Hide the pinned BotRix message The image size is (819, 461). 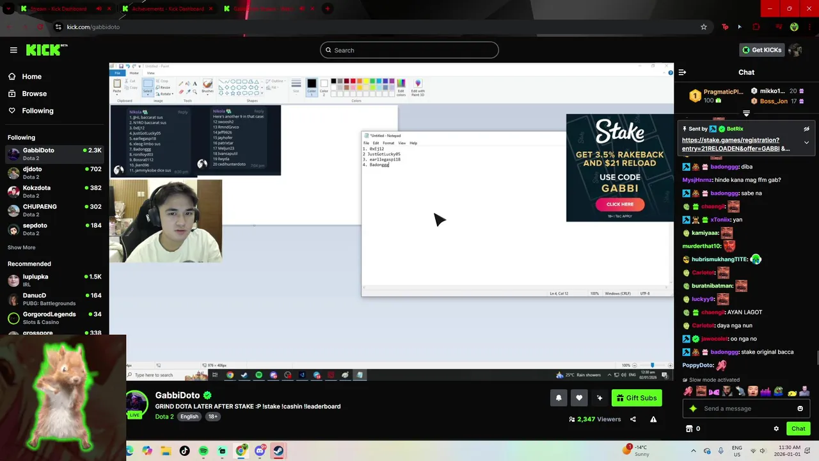click(806, 129)
